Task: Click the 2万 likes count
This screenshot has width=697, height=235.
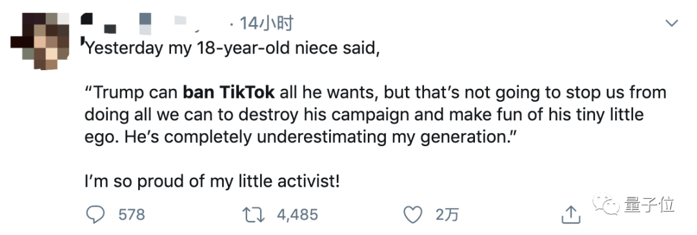Action: point(447,215)
